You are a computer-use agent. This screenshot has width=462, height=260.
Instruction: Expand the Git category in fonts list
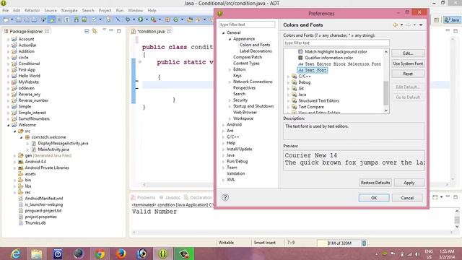[288, 89]
